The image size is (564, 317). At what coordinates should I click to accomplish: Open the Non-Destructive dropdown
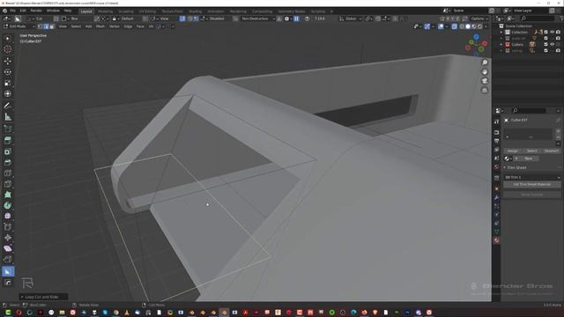click(x=258, y=18)
